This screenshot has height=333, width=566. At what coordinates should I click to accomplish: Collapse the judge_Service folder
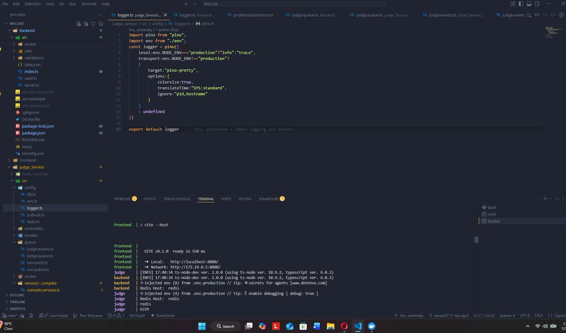pos(56,167)
